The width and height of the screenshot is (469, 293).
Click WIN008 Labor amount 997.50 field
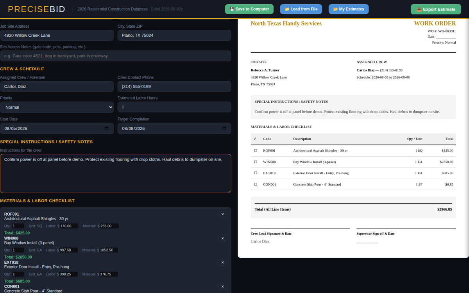(x=69, y=250)
